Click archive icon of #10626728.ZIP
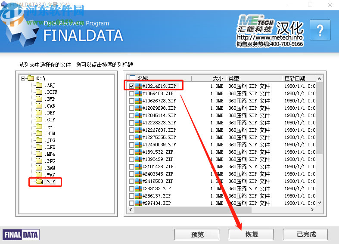 point(138,101)
